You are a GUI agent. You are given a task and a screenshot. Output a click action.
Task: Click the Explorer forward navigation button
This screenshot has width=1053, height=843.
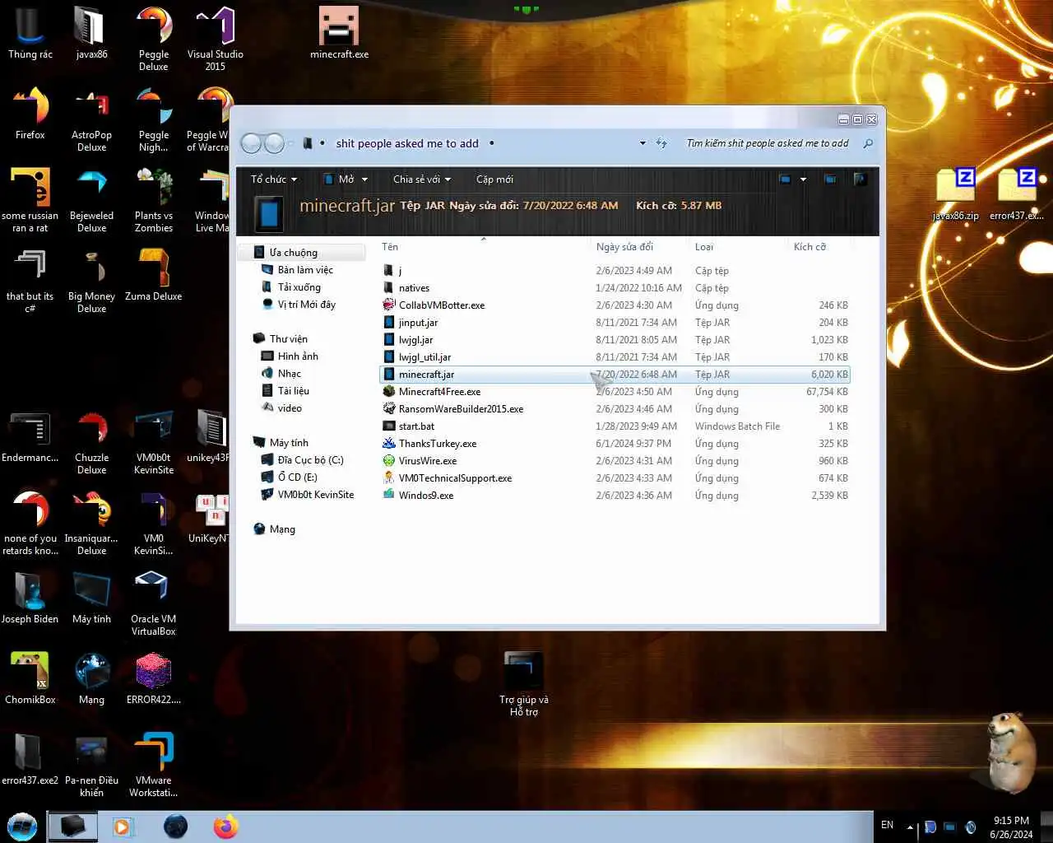[274, 143]
